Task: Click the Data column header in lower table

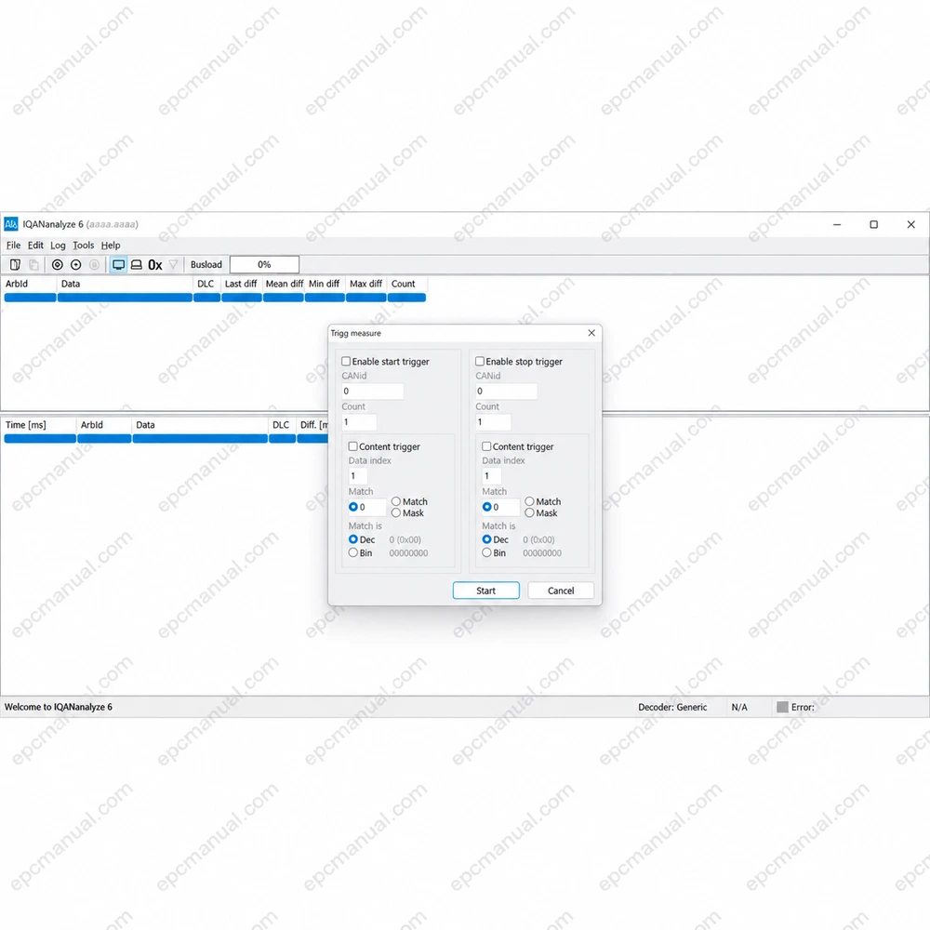Action: tap(200, 425)
